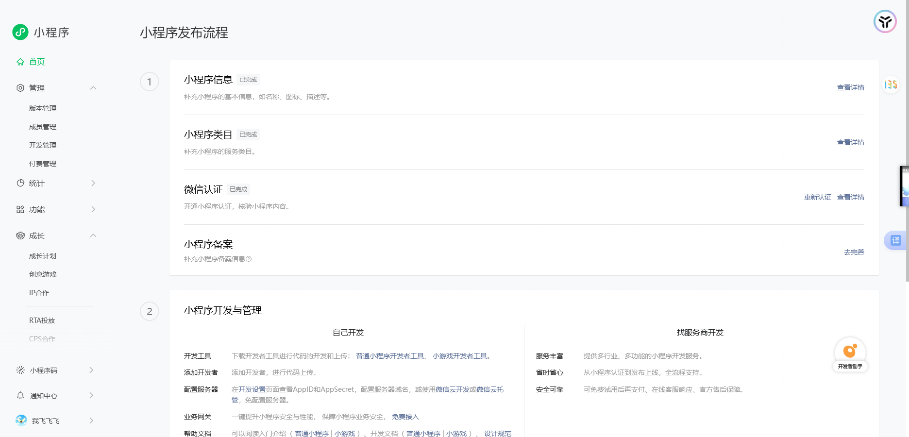Open the 微信云开发 link
Screen dimensions: 909x437
click(x=453, y=389)
